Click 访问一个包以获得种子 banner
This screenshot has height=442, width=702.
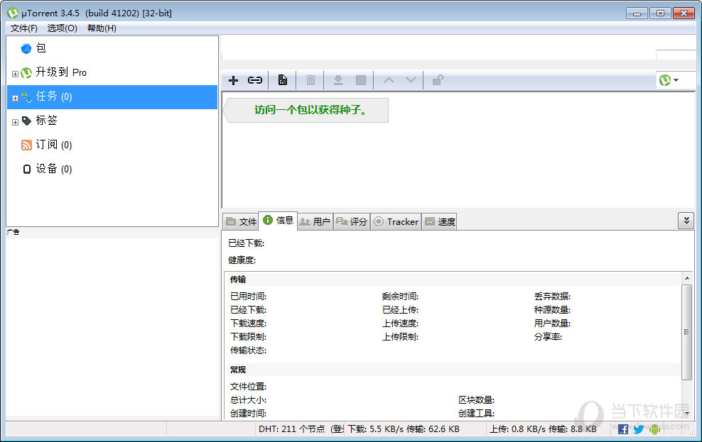click(x=306, y=111)
